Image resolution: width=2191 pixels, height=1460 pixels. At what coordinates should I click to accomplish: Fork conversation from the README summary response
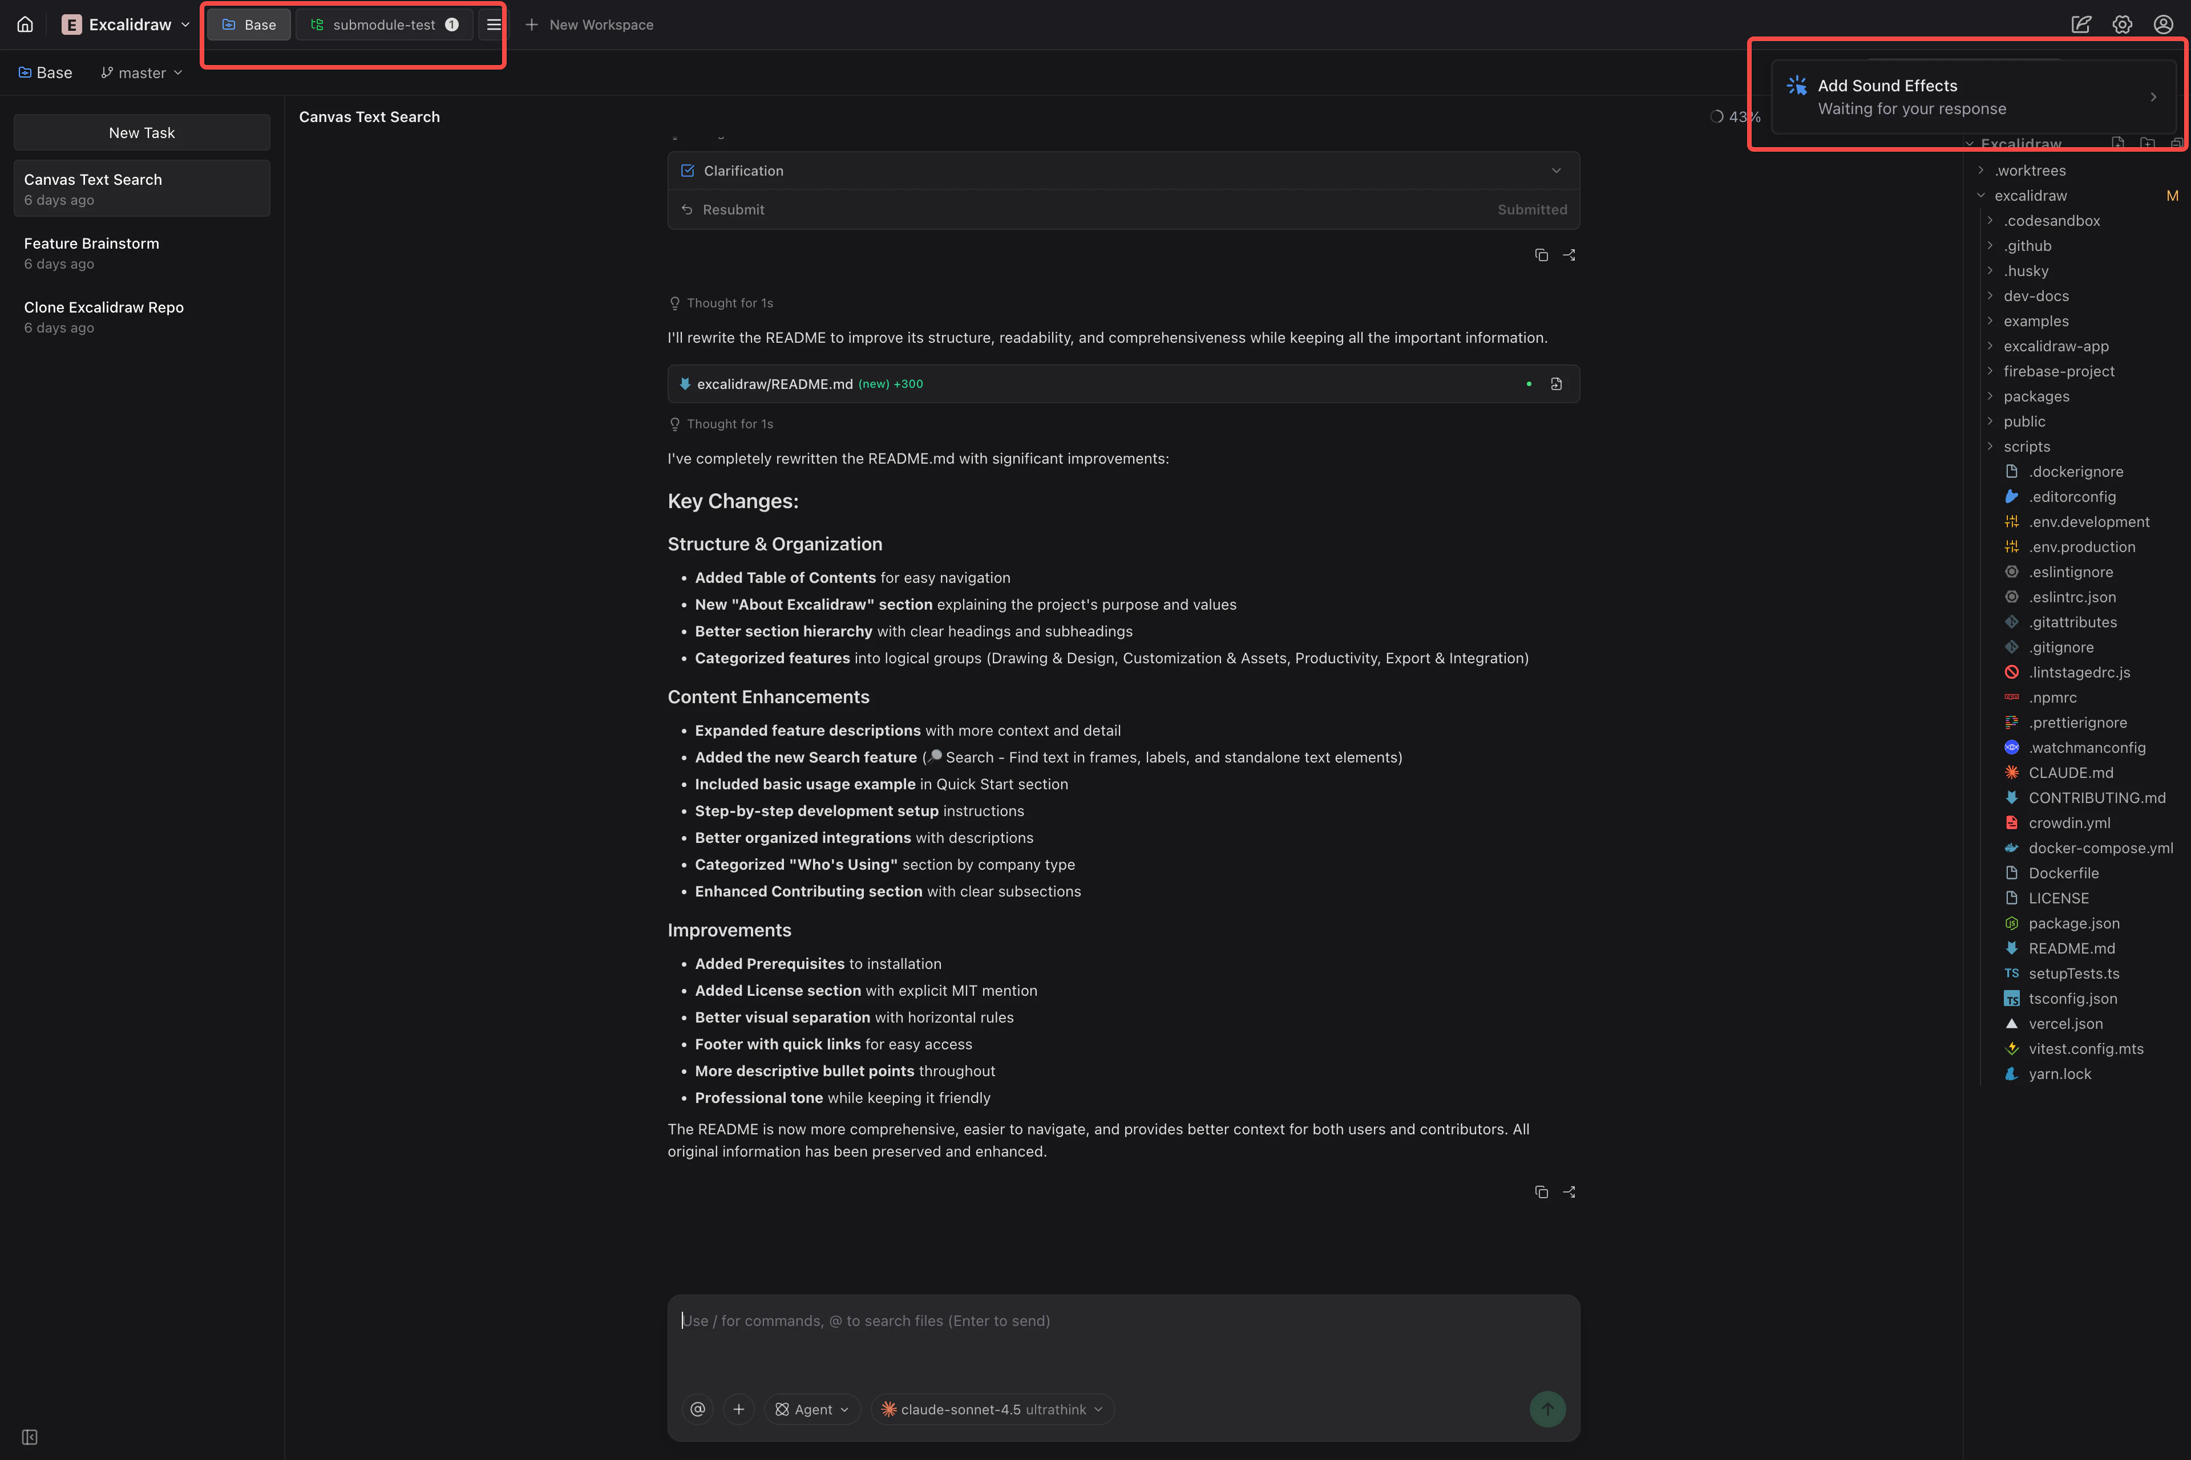[x=1569, y=1192]
